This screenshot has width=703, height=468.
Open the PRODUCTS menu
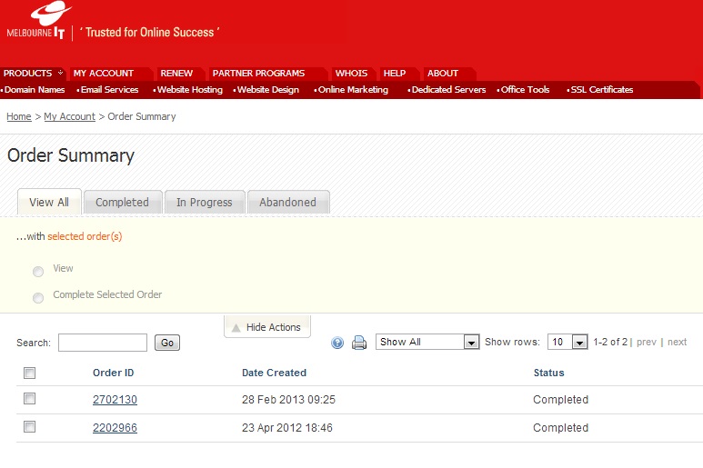pyautogui.click(x=33, y=74)
